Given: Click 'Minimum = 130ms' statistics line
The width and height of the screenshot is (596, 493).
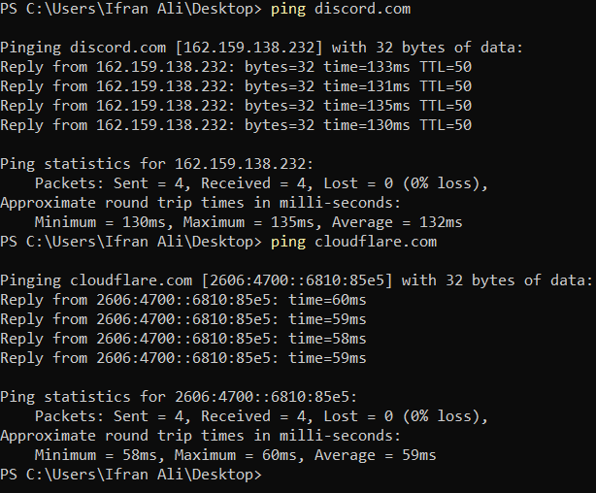Looking at the screenshot, I should click(248, 222).
